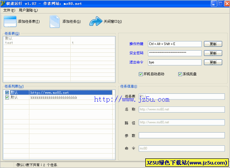
Task: Click 更新 button next to 安全密码
Action: [x=213, y=53]
